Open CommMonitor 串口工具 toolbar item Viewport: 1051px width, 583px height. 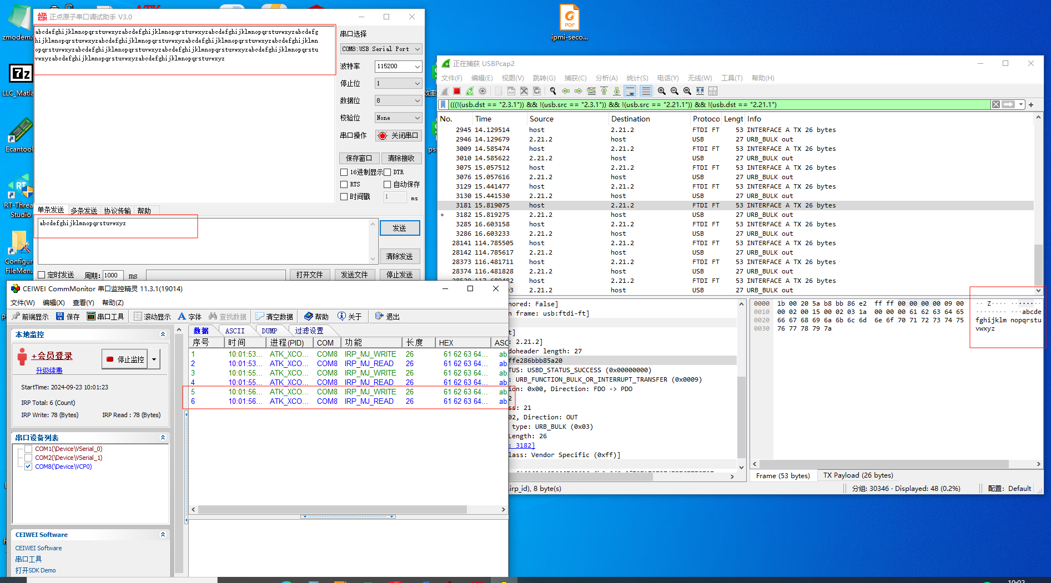pyautogui.click(x=105, y=317)
